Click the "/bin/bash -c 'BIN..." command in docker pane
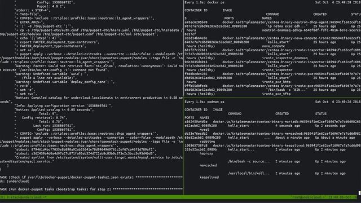This screenshot has width=361, height=203. click(x=287, y=90)
